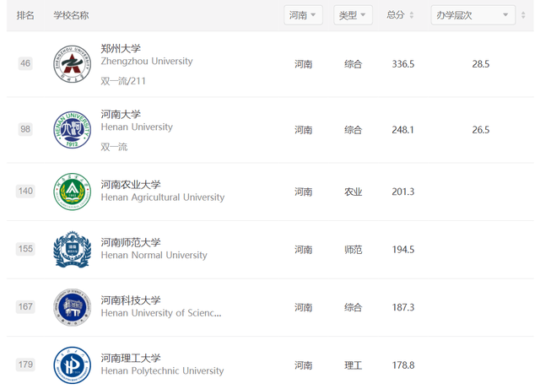
Task: Click rank badge 140
Action: coord(25,192)
